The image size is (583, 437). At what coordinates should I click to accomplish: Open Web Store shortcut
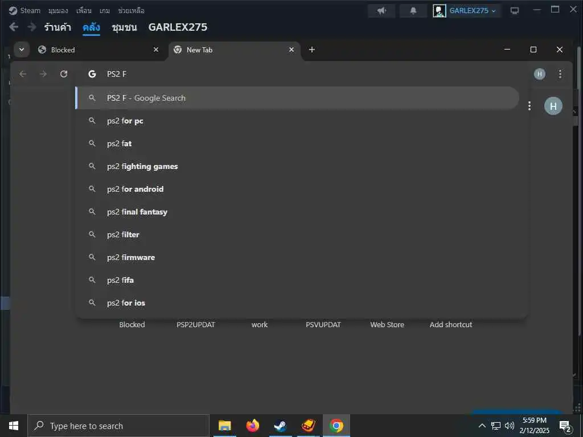(x=387, y=324)
